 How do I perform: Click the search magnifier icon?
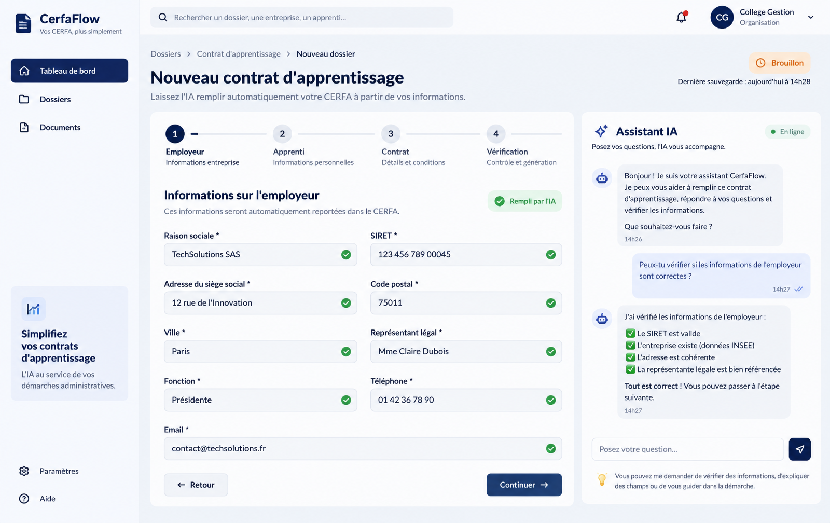click(163, 17)
